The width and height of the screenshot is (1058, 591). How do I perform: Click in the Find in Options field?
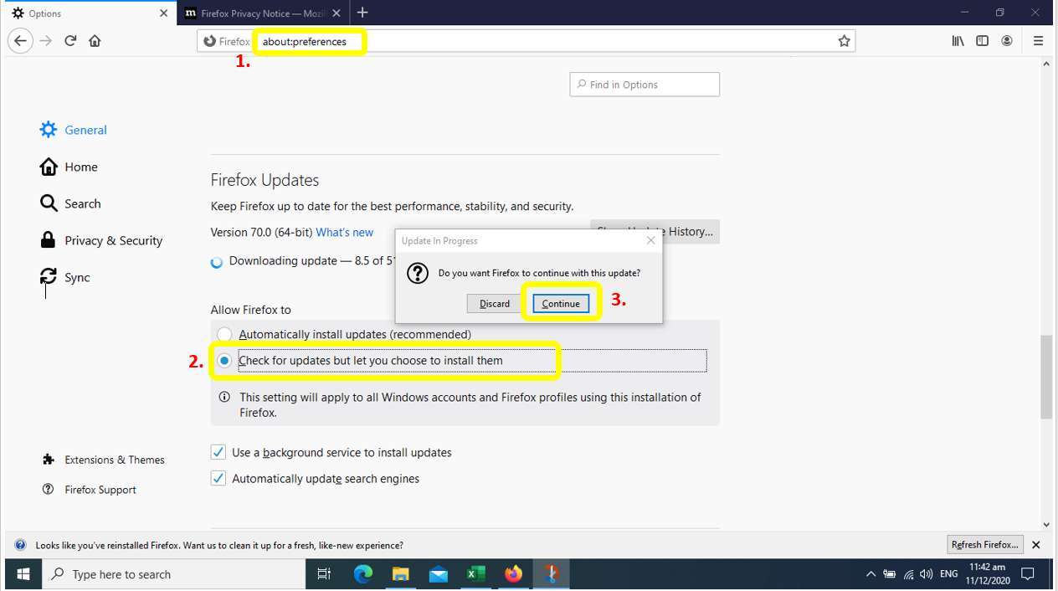645,85
